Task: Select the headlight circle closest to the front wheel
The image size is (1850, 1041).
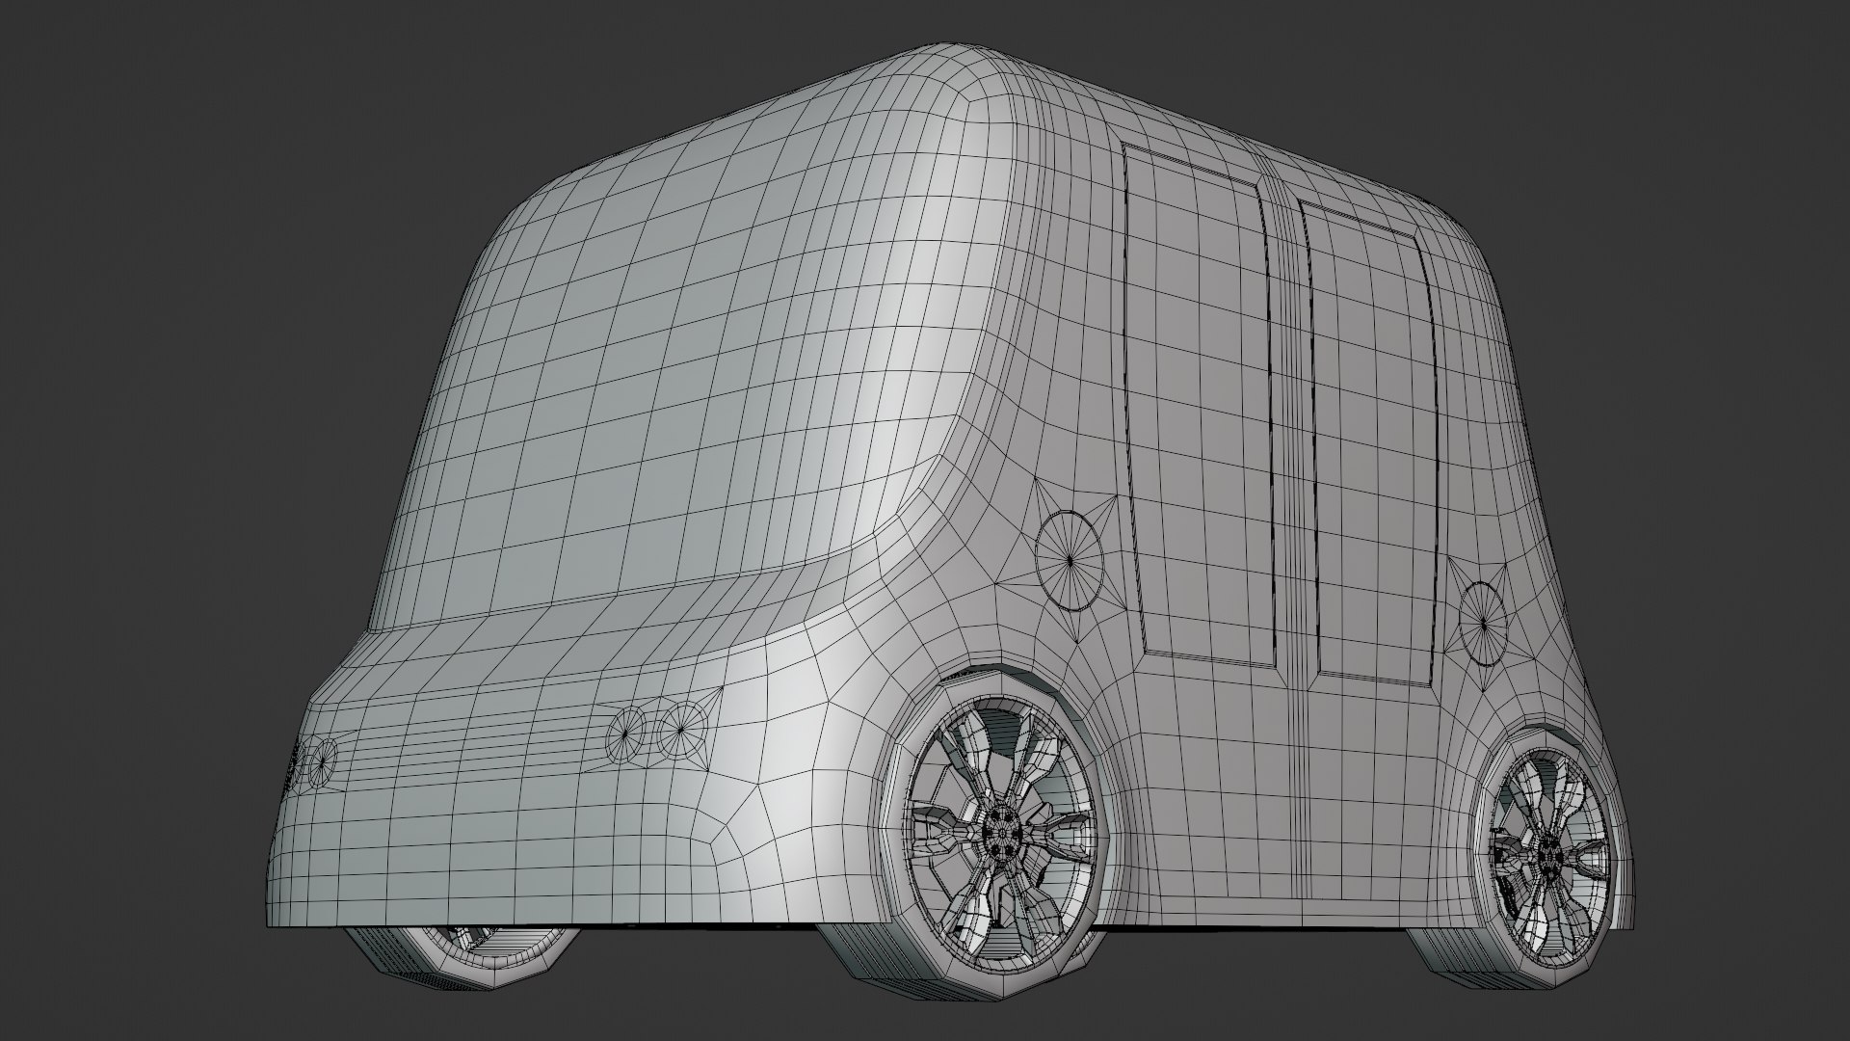Action: click(x=681, y=730)
